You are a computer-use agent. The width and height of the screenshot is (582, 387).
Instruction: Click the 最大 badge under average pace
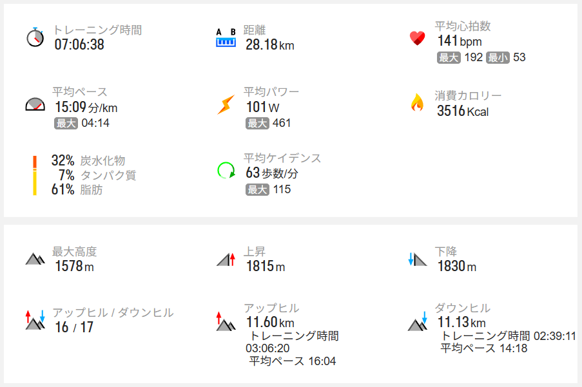tap(66, 124)
